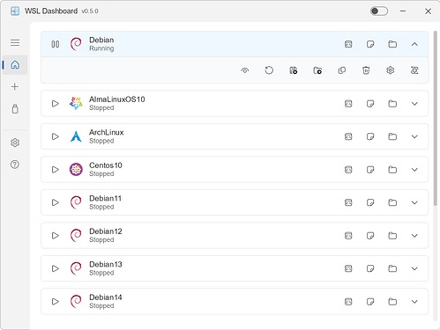Add a new distro with plus icon
Screen dimensions: 440x330
coord(15,87)
